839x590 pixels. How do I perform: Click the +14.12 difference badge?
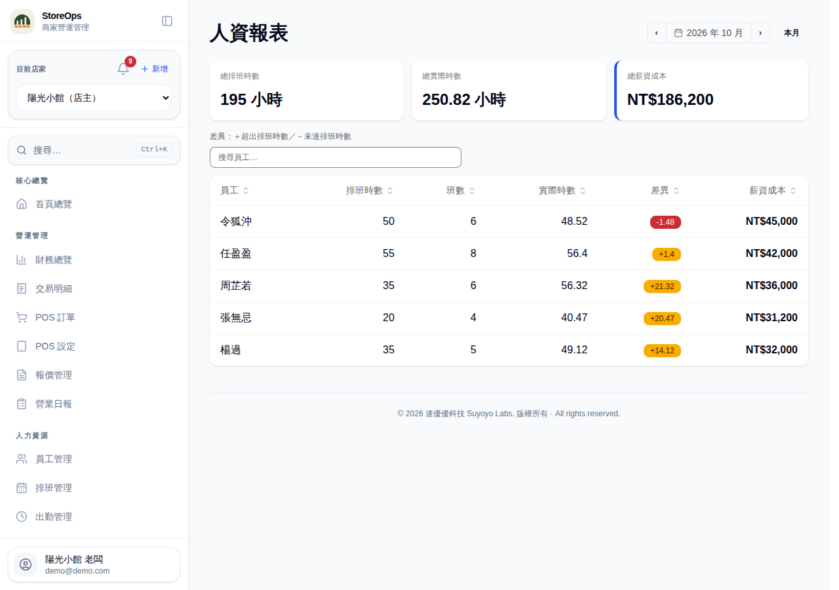tap(662, 351)
